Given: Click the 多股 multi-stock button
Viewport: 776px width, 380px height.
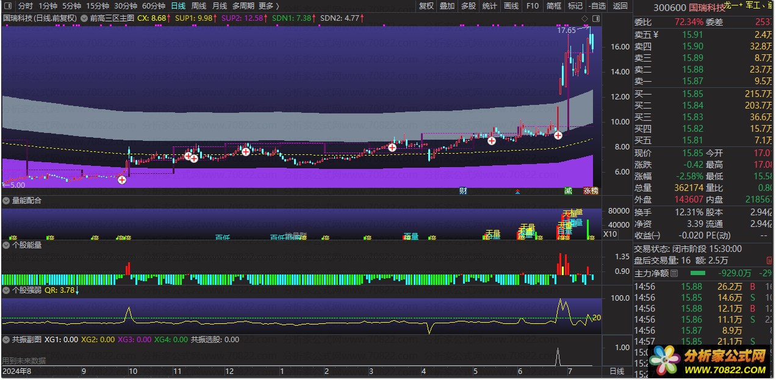Looking at the screenshot, I should point(468,5).
